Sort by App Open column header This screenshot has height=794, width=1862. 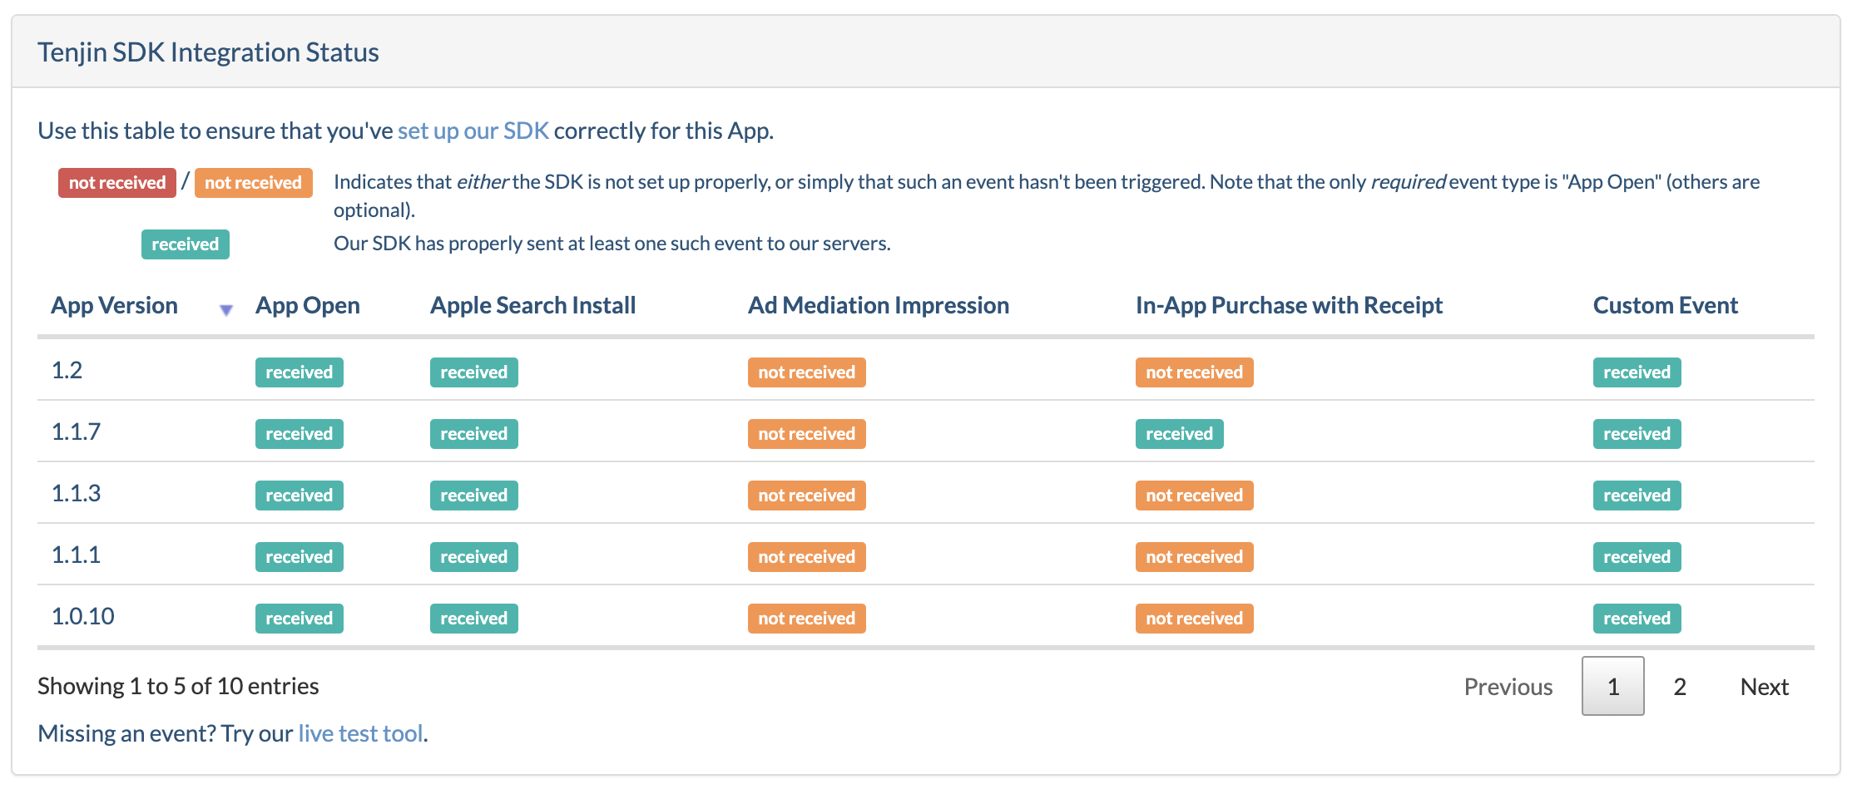coord(308,306)
